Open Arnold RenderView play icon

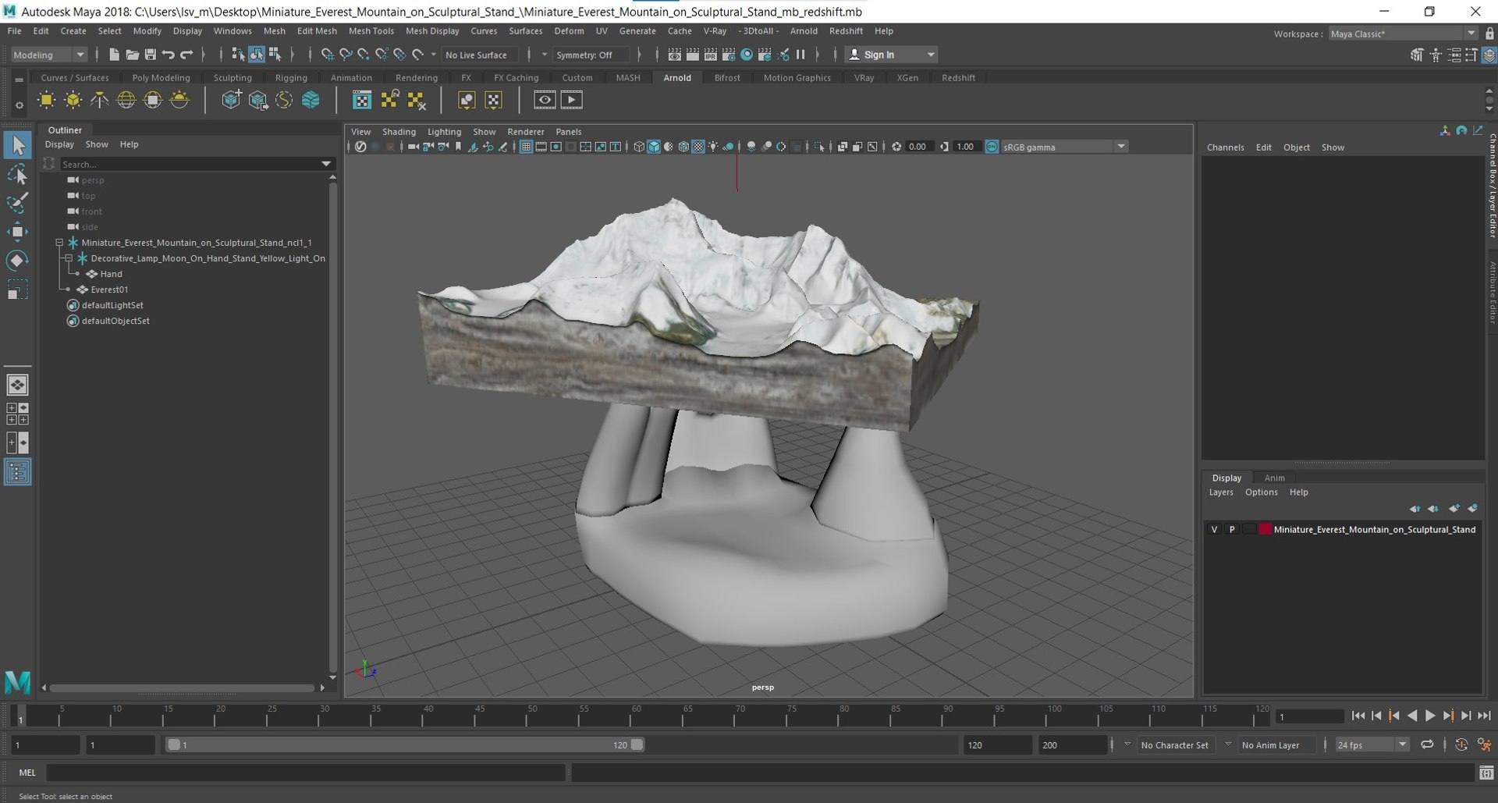pos(571,100)
